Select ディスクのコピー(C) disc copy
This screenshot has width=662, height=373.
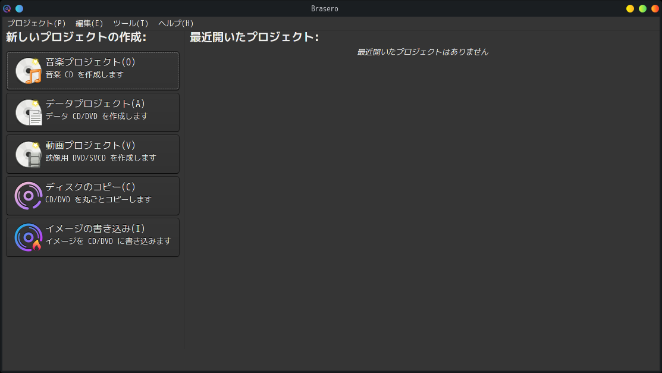93,196
